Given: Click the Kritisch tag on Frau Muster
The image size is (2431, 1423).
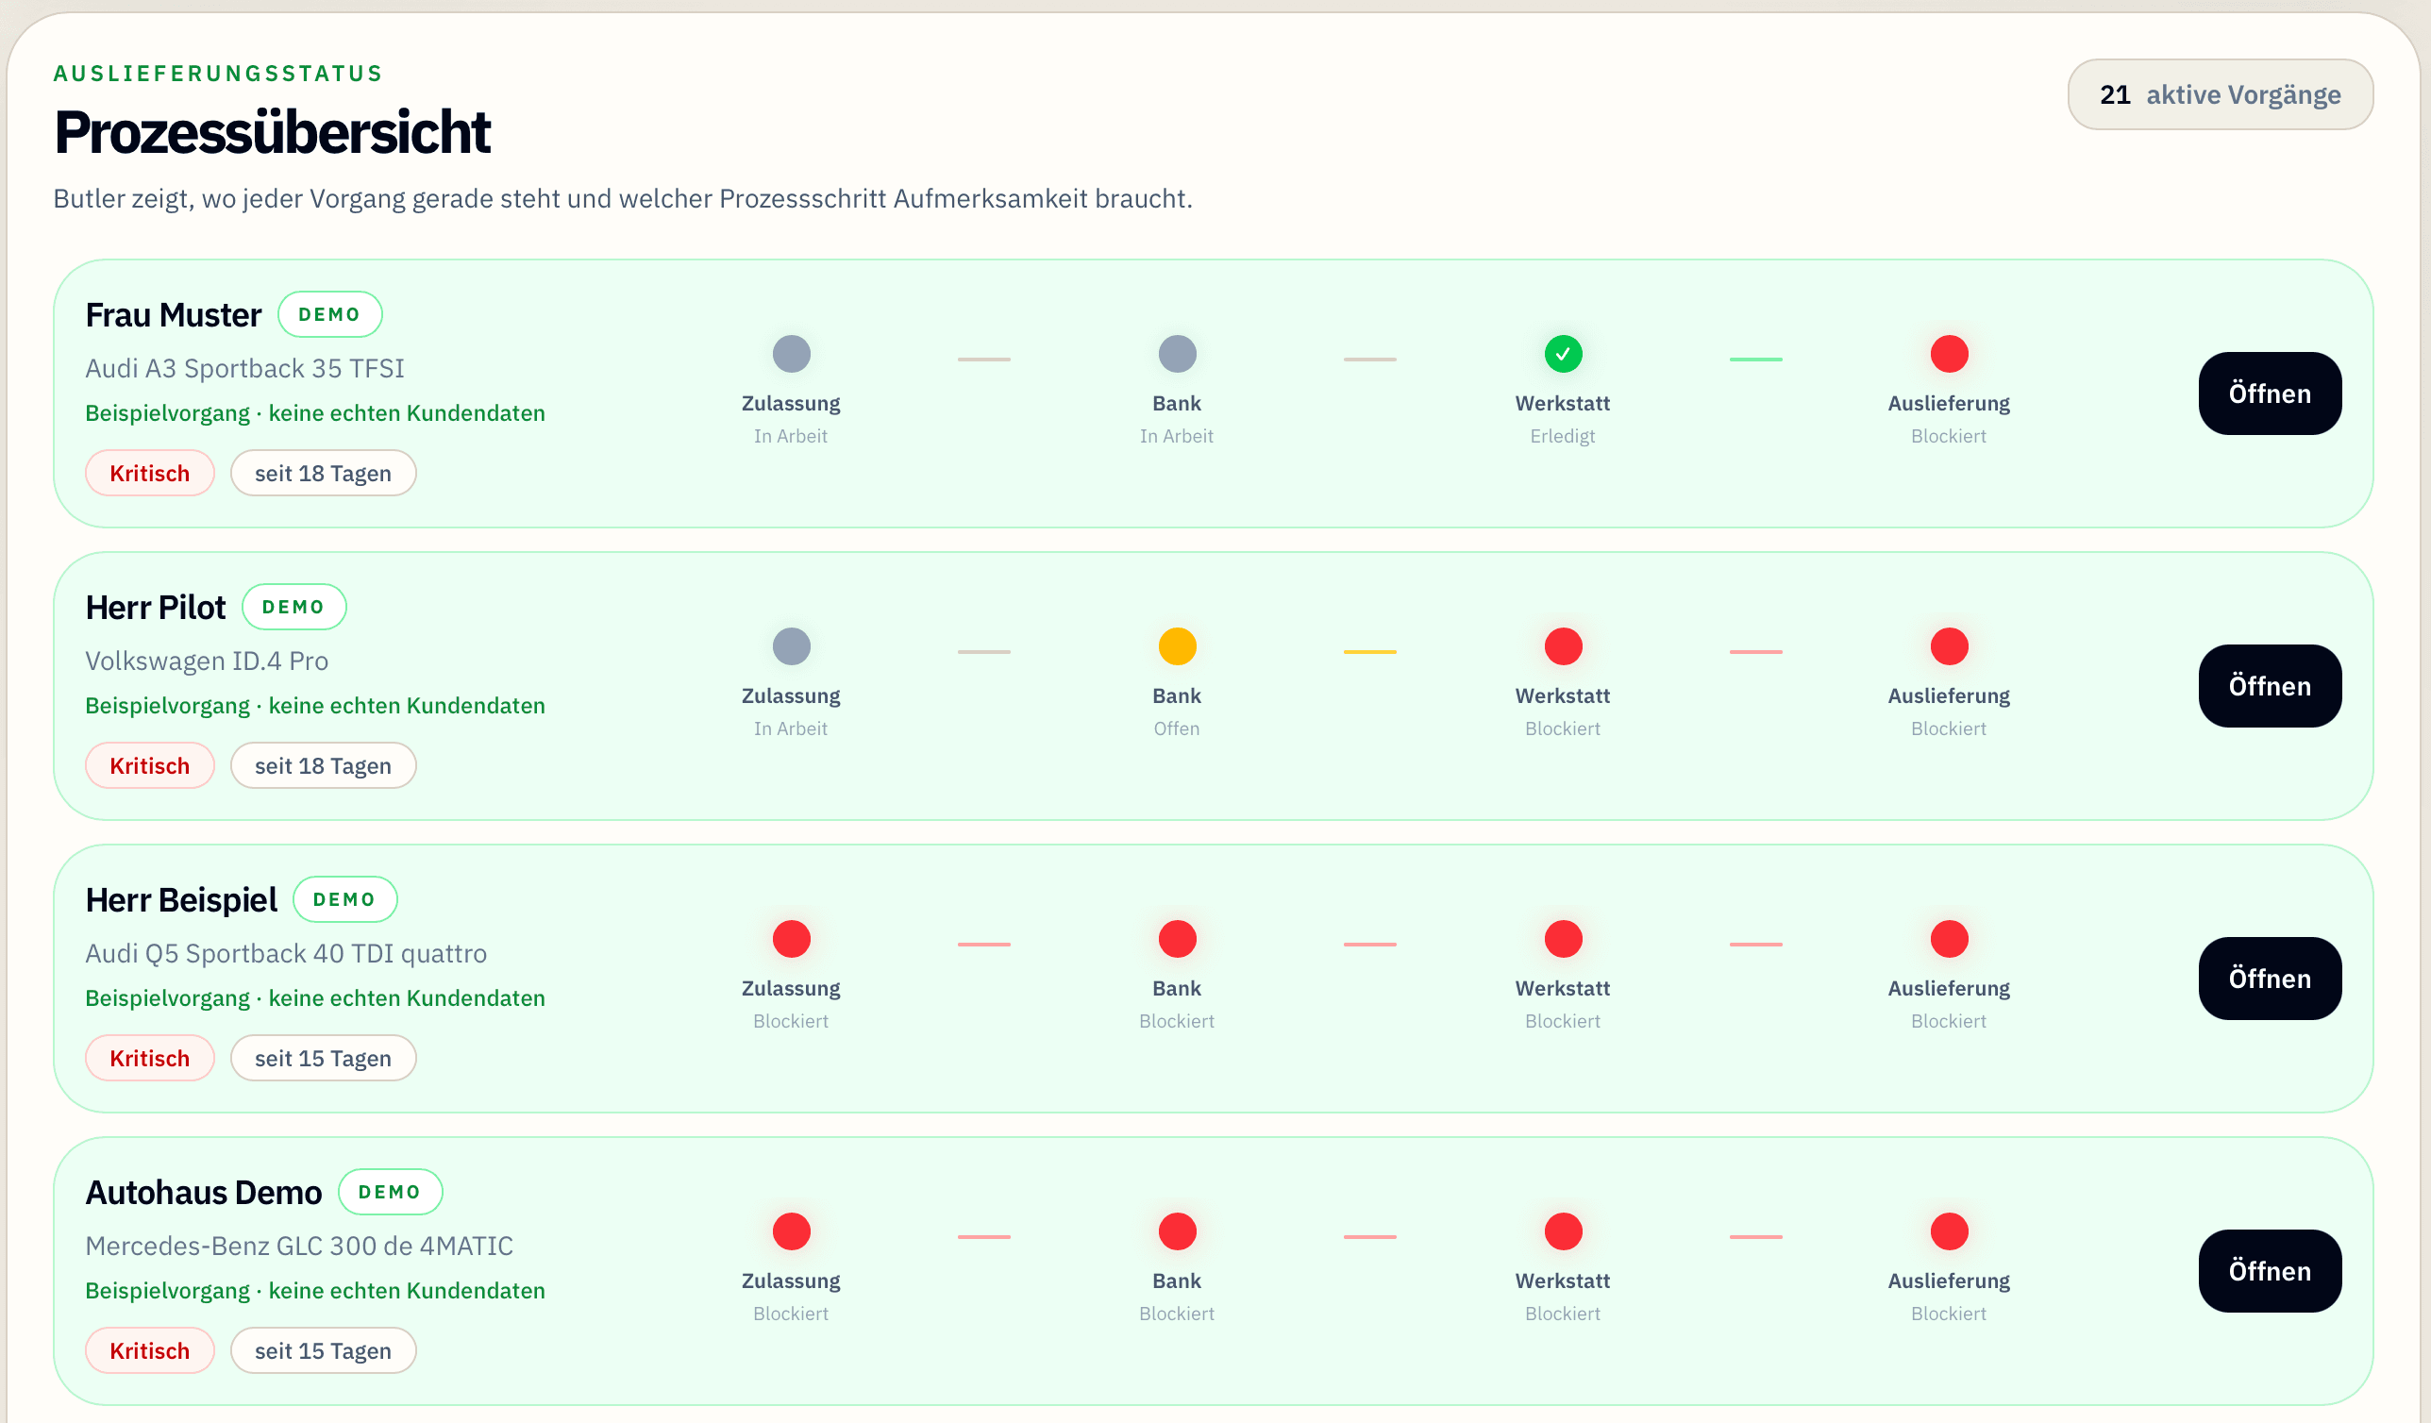Looking at the screenshot, I should (x=149, y=474).
